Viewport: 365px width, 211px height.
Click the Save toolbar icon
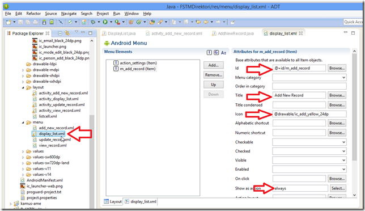tap(20, 22)
